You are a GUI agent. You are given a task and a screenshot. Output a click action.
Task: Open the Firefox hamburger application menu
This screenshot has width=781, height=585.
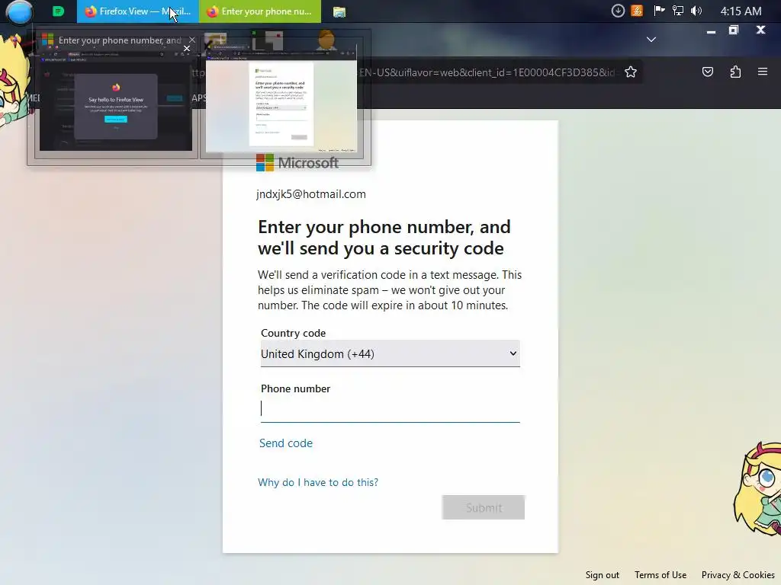[763, 72]
